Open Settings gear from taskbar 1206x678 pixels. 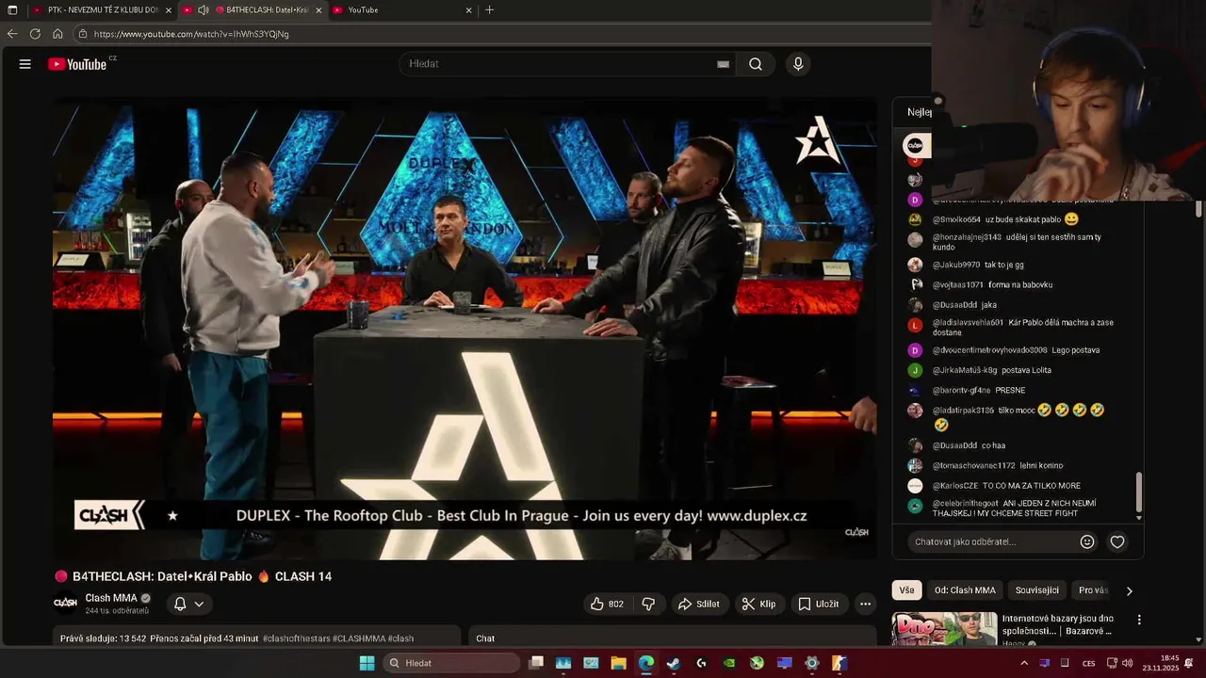coord(811,663)
